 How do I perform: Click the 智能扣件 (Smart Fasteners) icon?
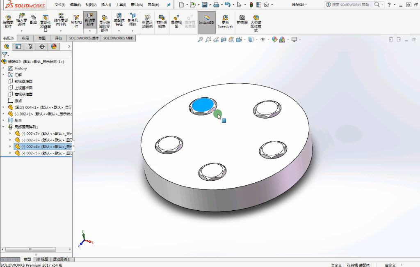[x=76, y=21]
